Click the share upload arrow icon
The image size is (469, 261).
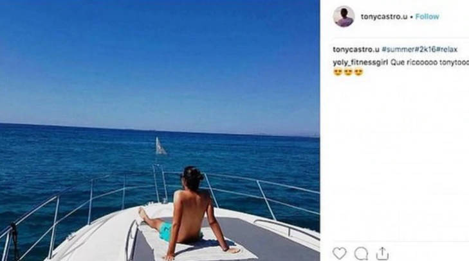(382, 253)
